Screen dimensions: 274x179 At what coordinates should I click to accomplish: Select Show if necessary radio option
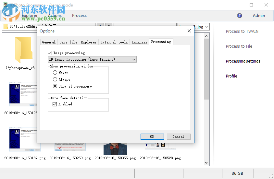(55, 86)
